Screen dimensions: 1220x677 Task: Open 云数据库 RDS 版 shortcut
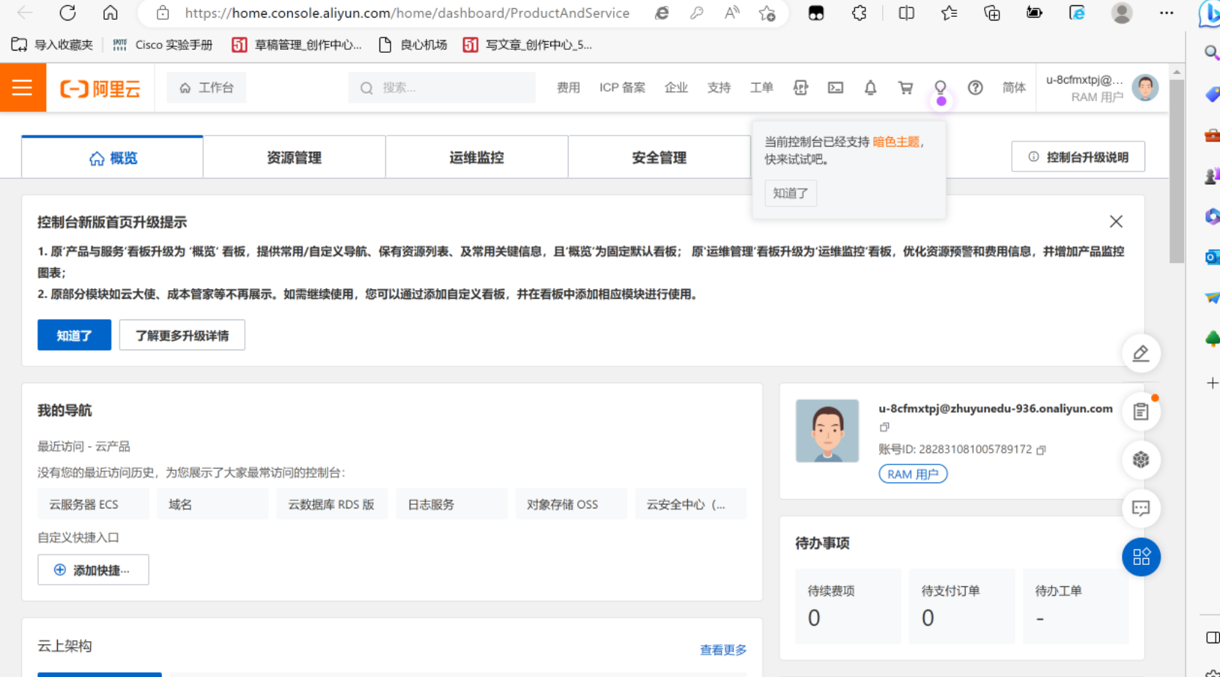pyautogui.click(x=332, y=505)
